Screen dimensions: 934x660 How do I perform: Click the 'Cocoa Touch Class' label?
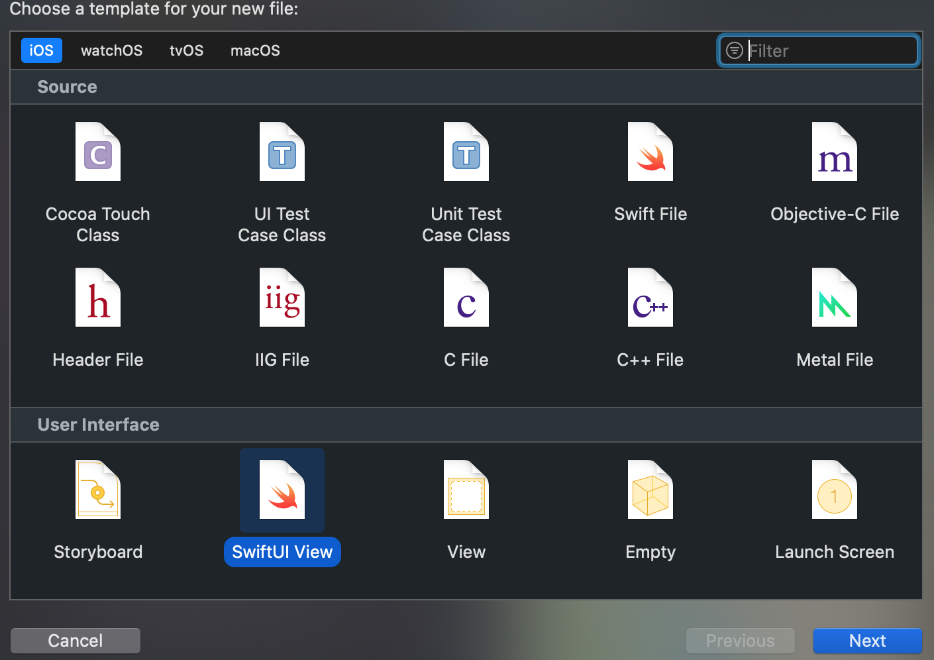point(98,225)
